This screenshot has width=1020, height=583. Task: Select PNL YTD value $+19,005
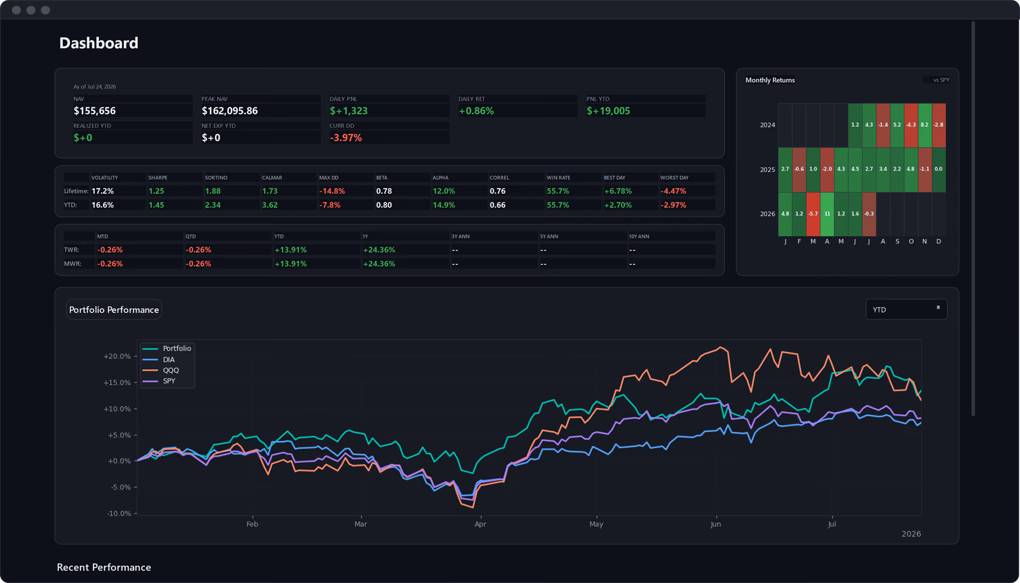[x=608, y=111]
